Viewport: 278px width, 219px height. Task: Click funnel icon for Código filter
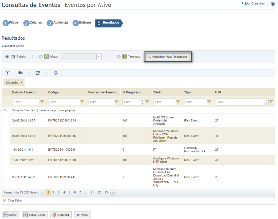82,102
